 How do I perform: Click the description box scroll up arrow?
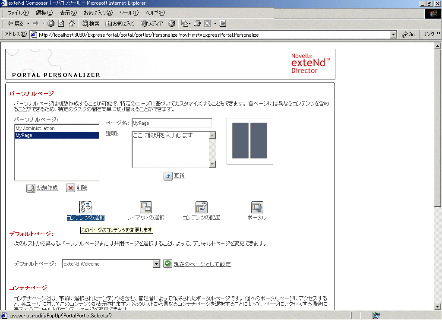click(x=212, y=136)
